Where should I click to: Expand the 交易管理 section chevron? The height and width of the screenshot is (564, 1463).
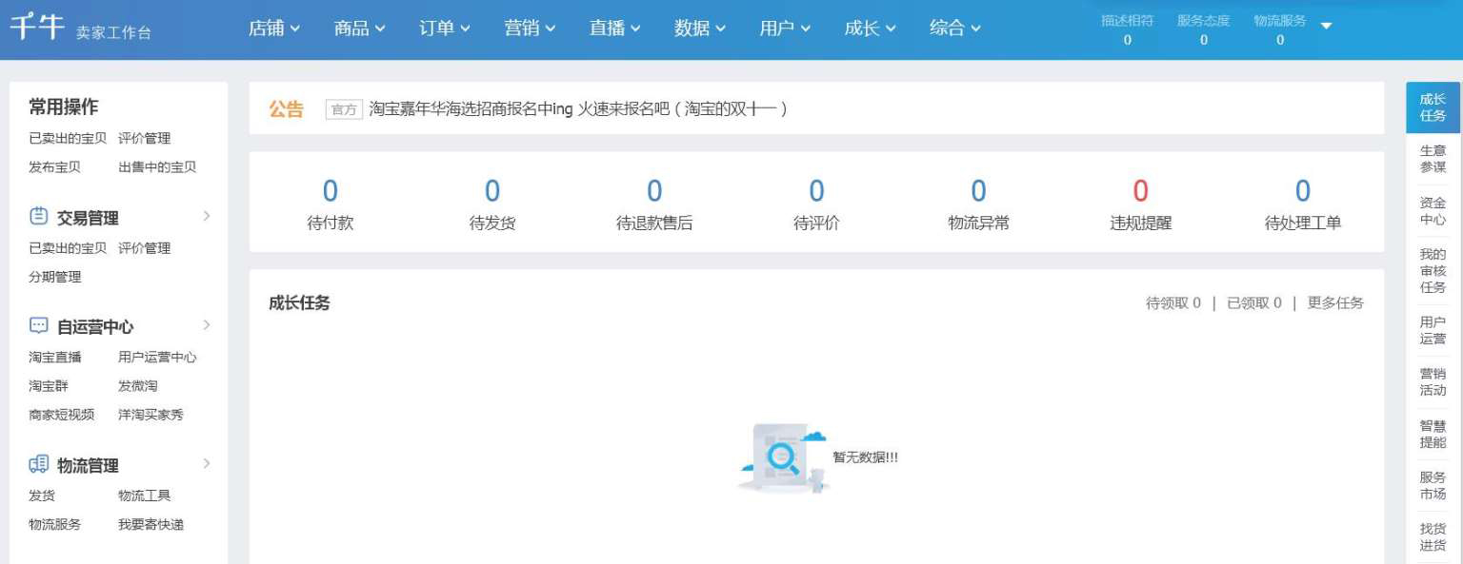(x=207, y=216)
